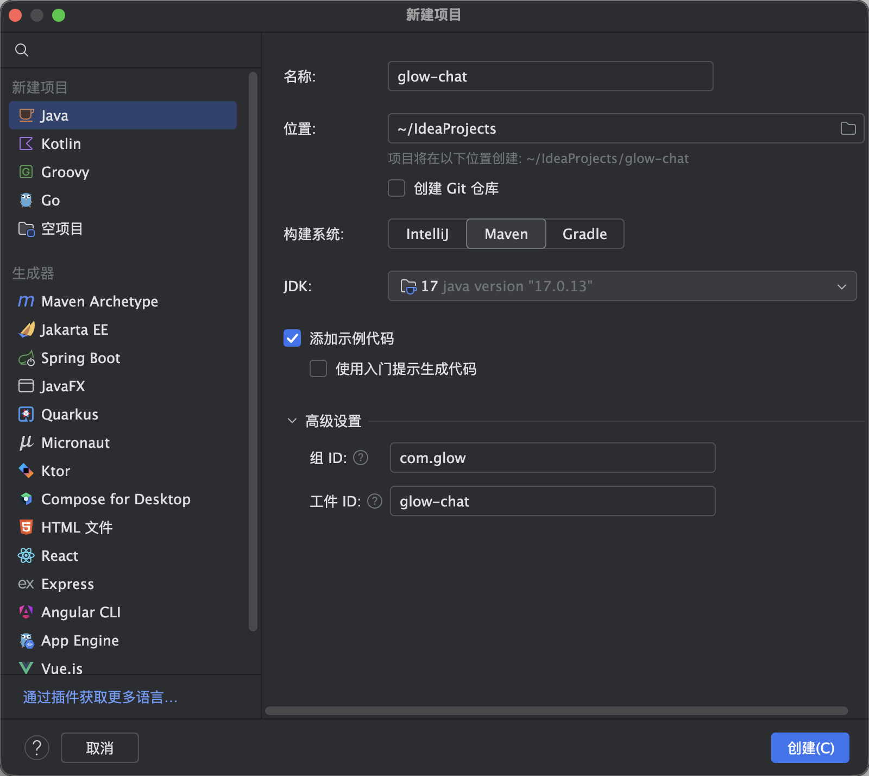Enable the 创建 Git 仓库 checkbox
869x776 pixels.
[396, 188]
